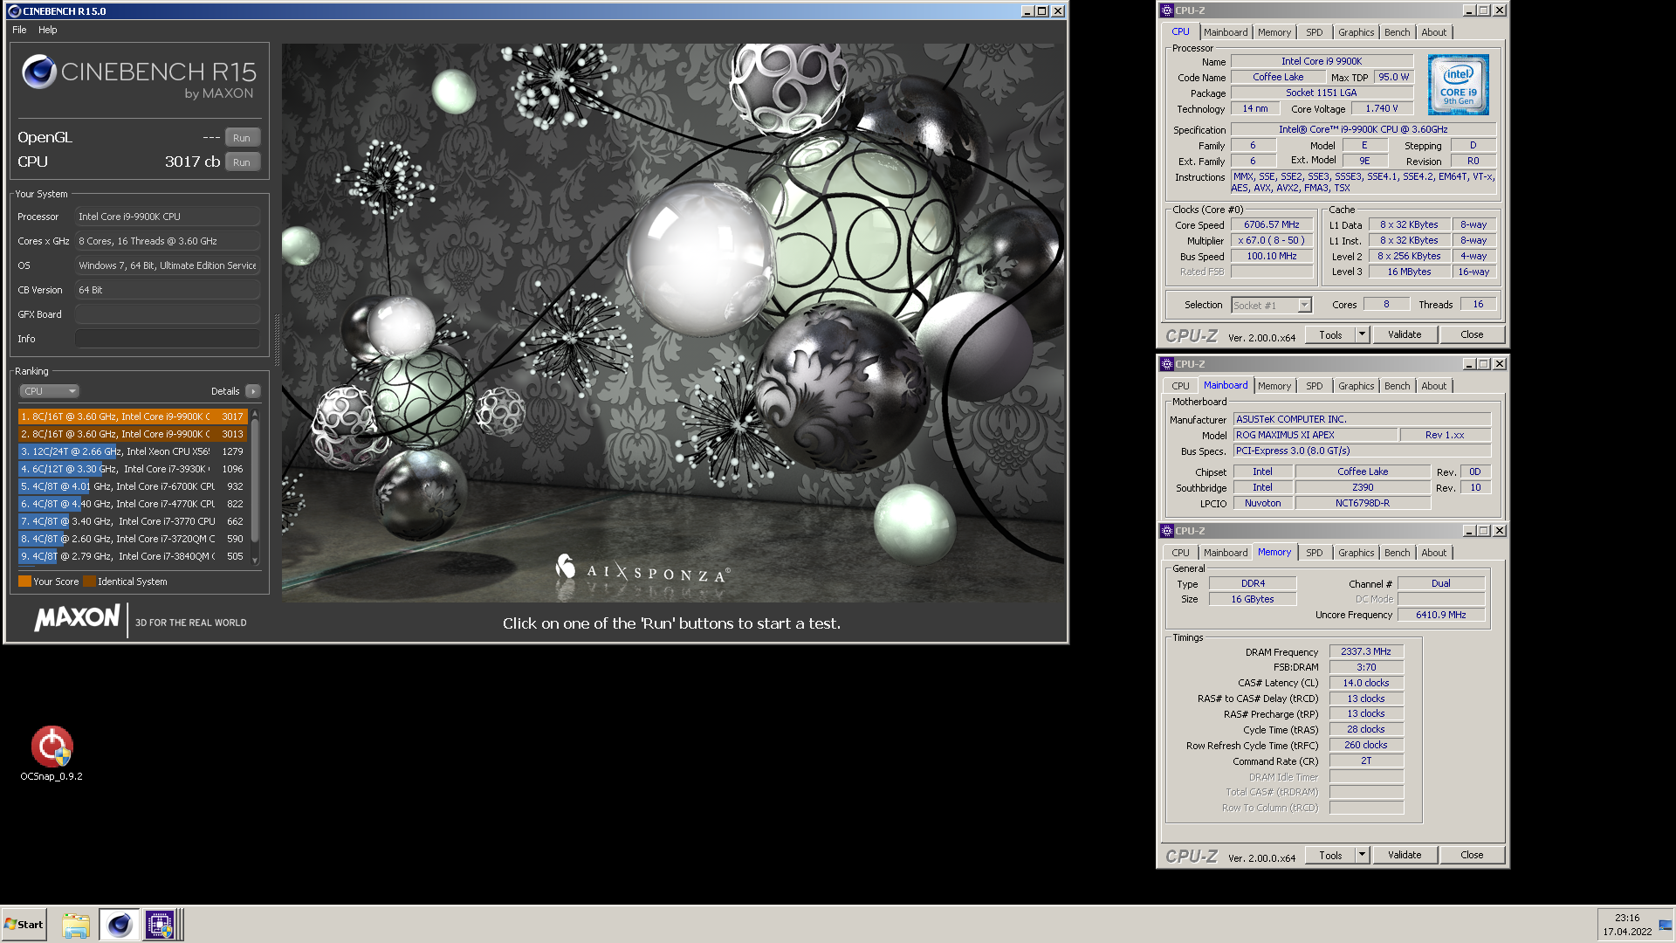
Task: Select Bench tab in Memory CPU-Z window
Action: point(1397,553)
